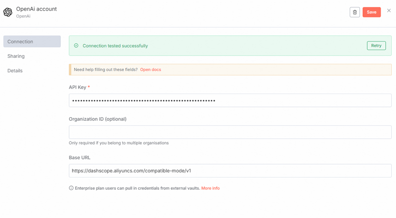Edit the Base URL field
The width and height of the screenshot is (396, 218).
(x=230, y=171)
